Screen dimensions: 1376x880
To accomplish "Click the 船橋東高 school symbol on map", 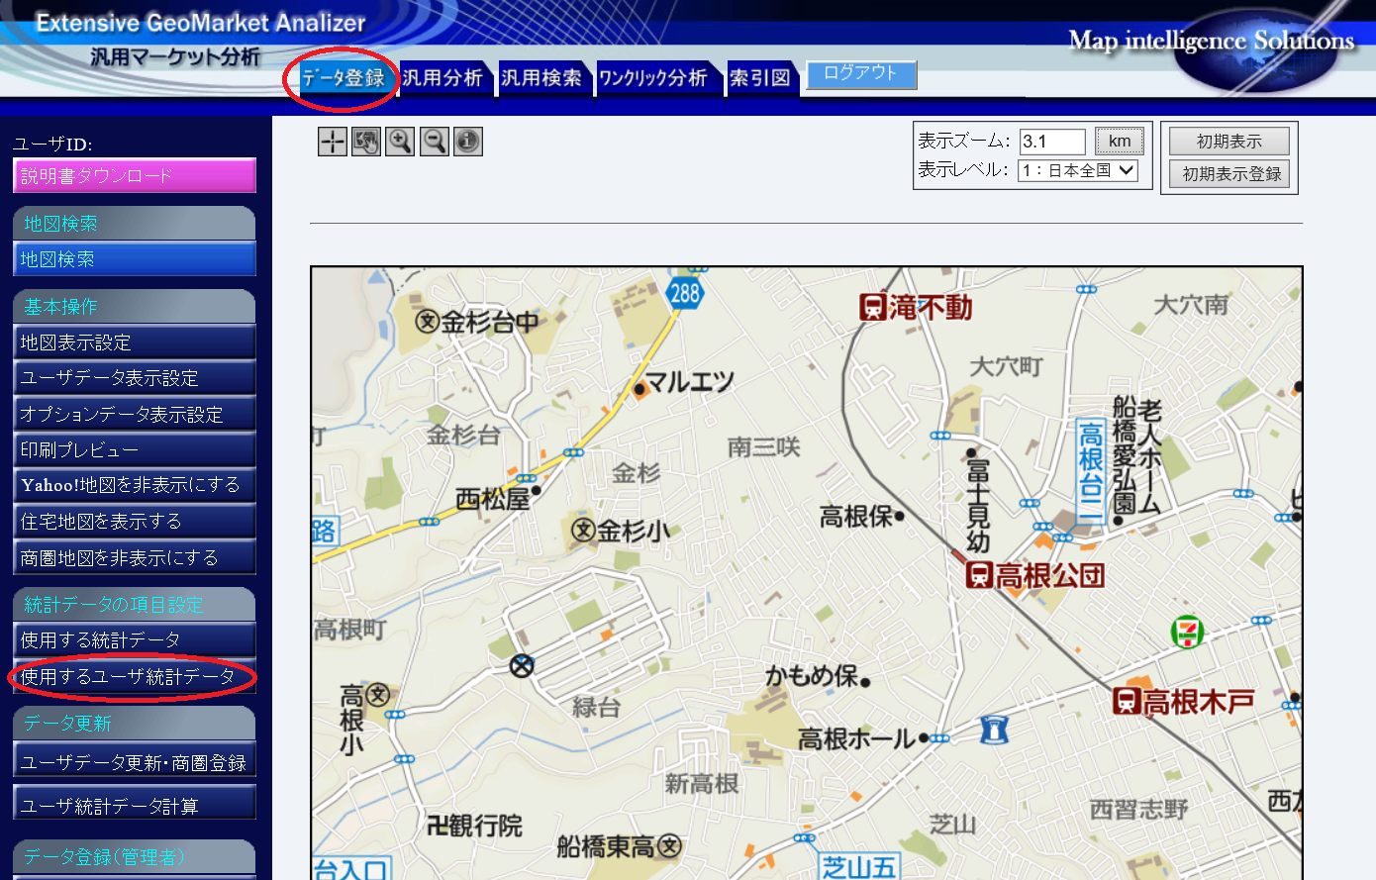I will pos(670,846).
